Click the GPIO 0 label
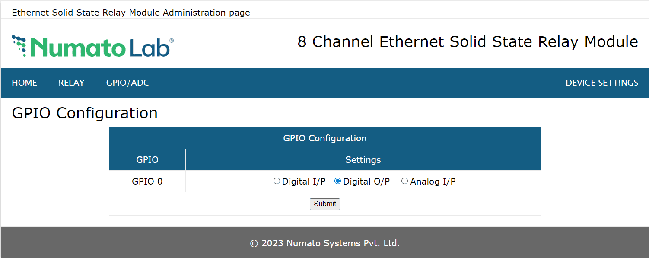 (147, 181)
